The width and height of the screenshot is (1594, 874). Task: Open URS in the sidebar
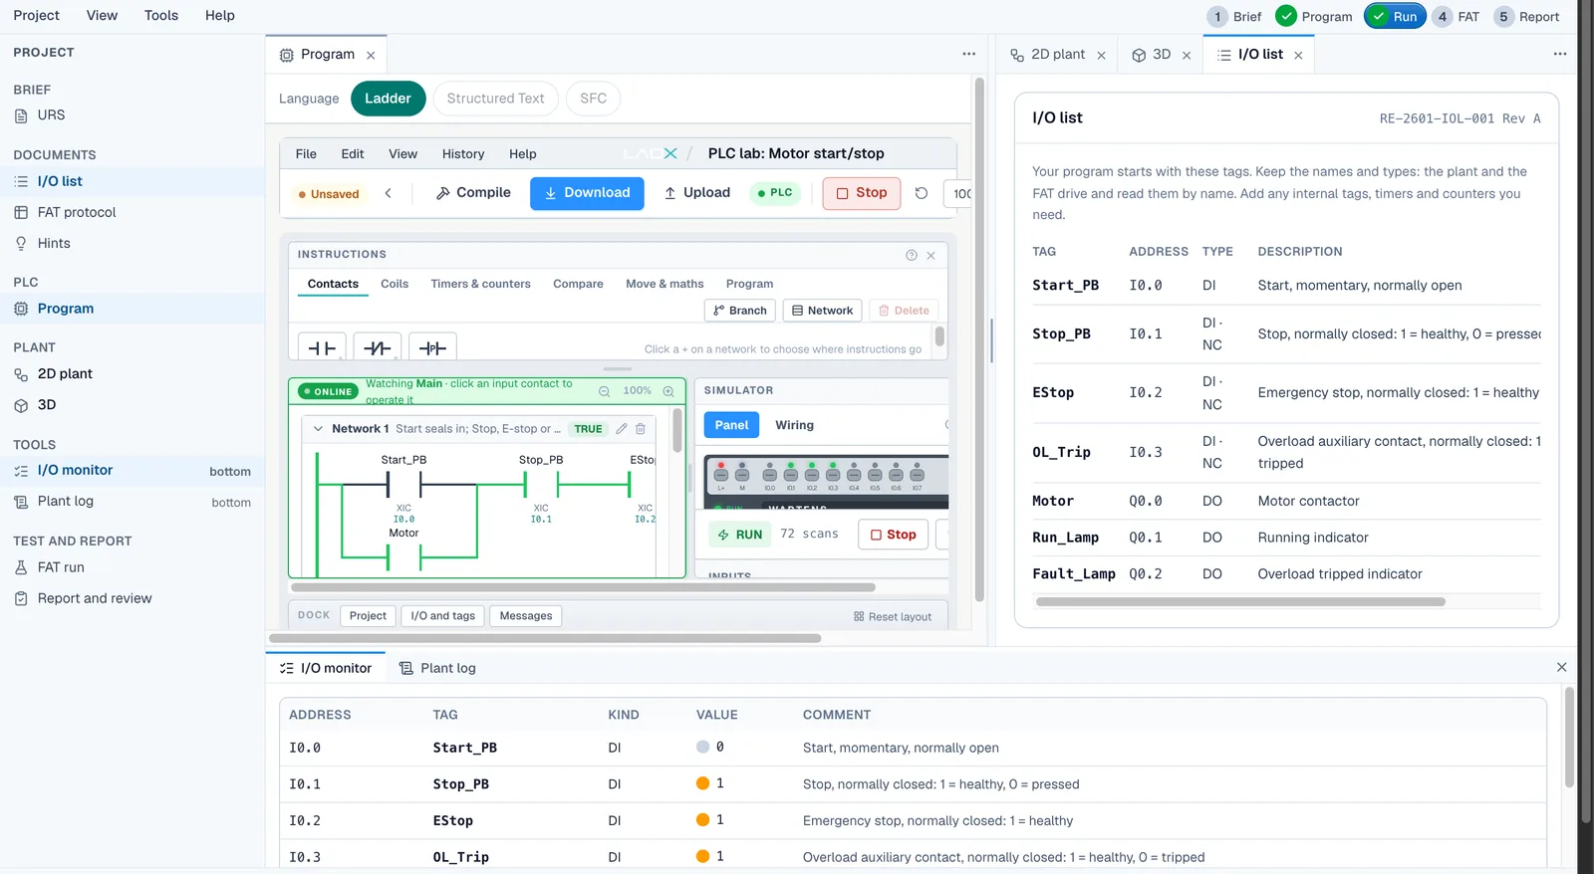tap(51, 115)
